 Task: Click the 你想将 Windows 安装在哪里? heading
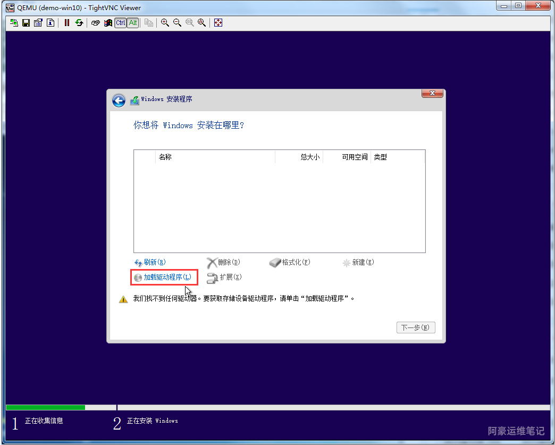point(189,125)
